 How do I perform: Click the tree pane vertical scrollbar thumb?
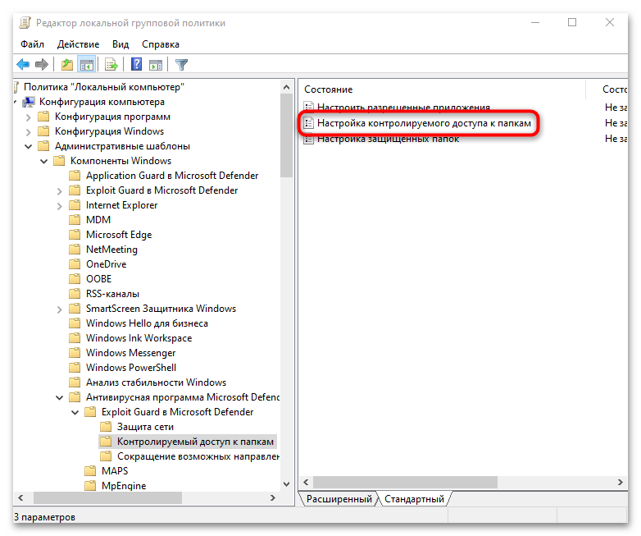point(287,135)
